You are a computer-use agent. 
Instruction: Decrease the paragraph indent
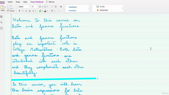tap(52, 7)
